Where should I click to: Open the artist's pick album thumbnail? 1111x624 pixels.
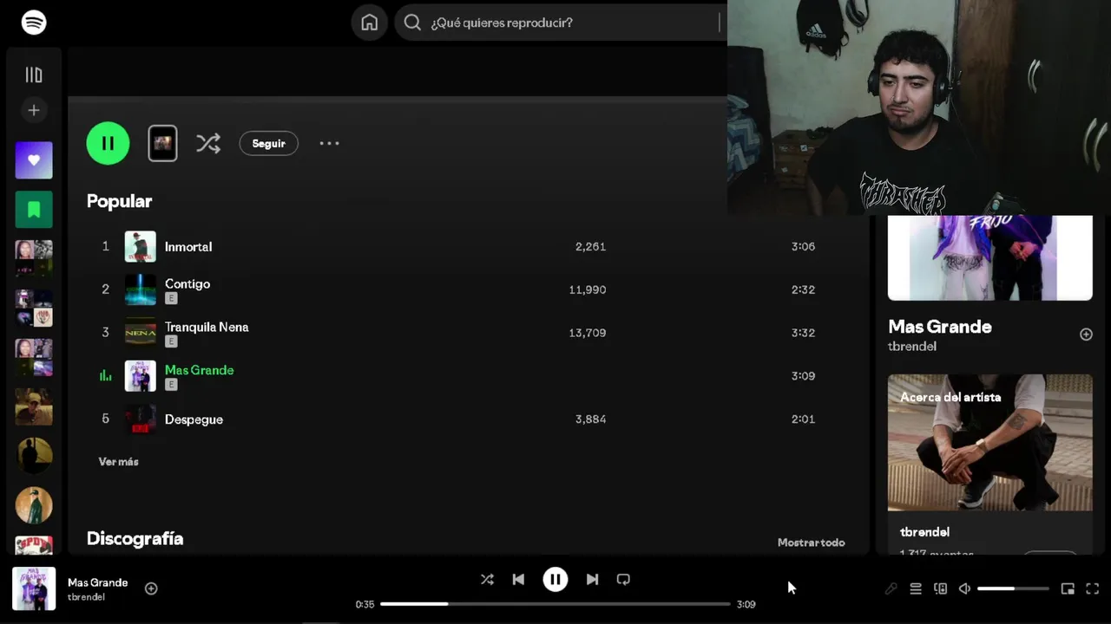[162, 144]
